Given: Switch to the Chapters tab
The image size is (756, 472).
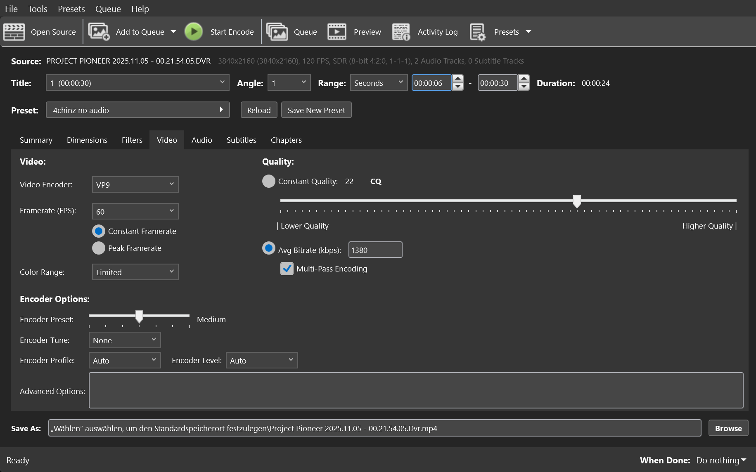Looking at the screenshot, I should [286, 140].
